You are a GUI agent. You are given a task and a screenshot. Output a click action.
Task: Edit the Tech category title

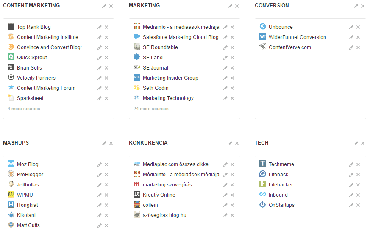pyautogui.click(x=356, y=143)
